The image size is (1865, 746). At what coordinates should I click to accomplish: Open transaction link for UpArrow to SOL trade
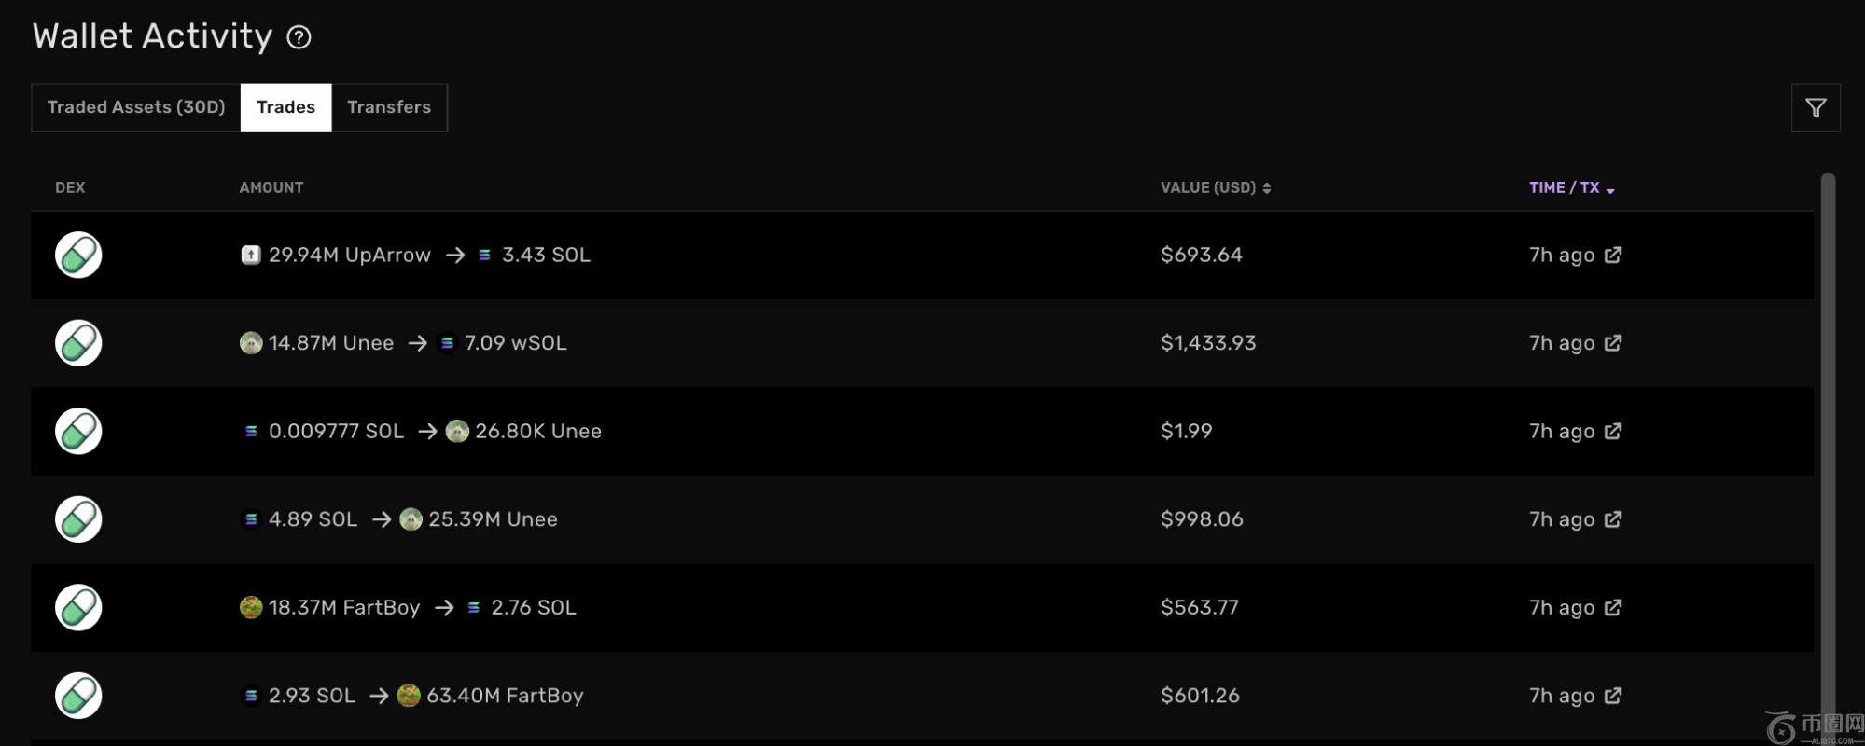(x=1612, y=255)
